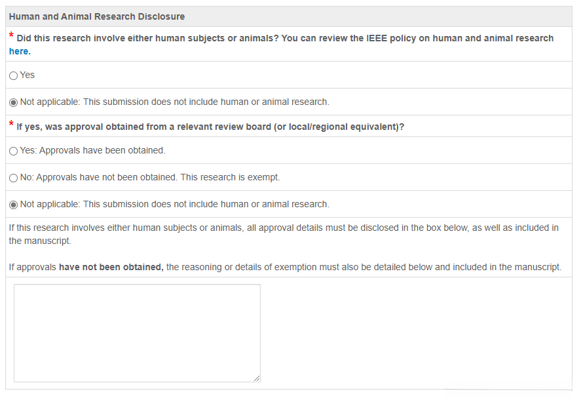Click inside the approval details text box
The image size is (581, 402).
point(137,332)
